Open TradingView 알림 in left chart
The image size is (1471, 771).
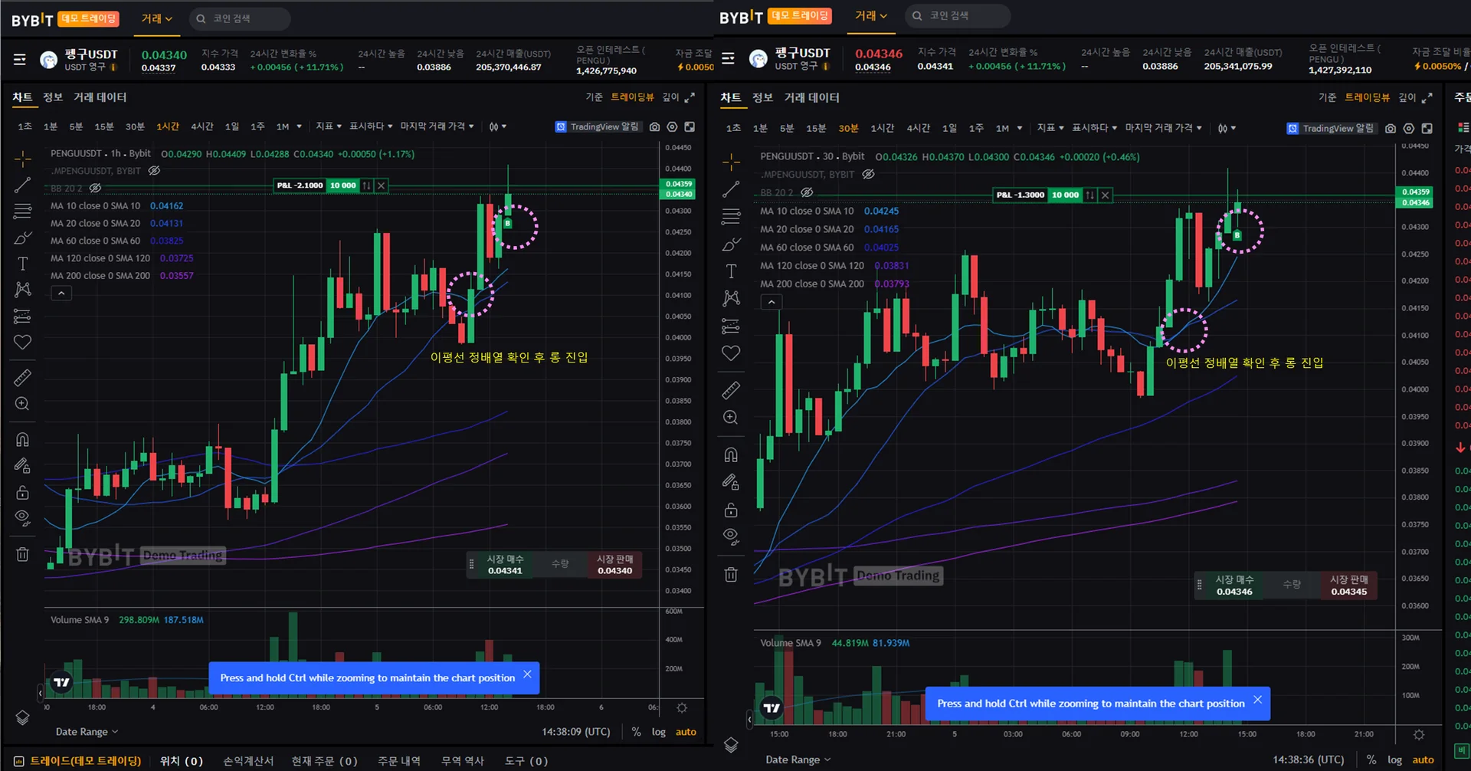(x=597, y=126)
